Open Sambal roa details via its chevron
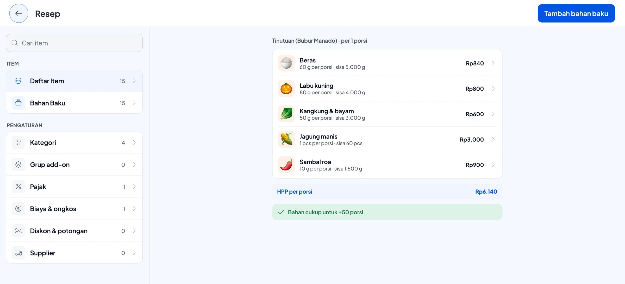This screenshot has height=284, width=625. [x=493, y=165]
